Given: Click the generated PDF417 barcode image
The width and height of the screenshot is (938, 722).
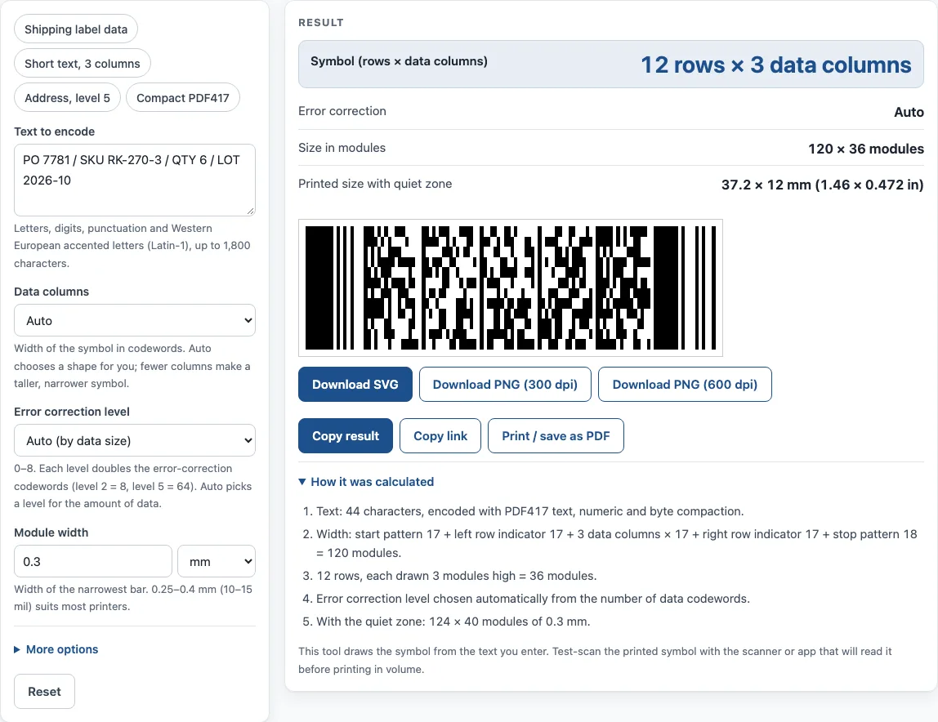Looking at the screenshot, I should 511,287.
